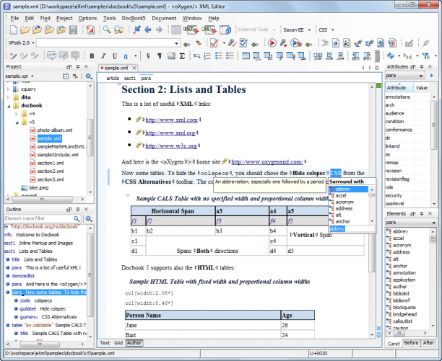Click the Add comment speech bubble icon
442x361 pixels.
tap(51, 55)
